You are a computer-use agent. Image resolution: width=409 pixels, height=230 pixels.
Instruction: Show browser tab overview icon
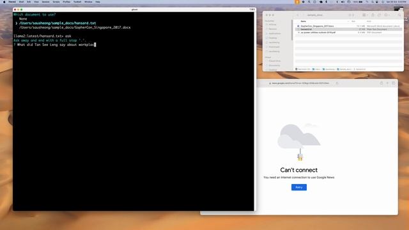pos(394,83)
